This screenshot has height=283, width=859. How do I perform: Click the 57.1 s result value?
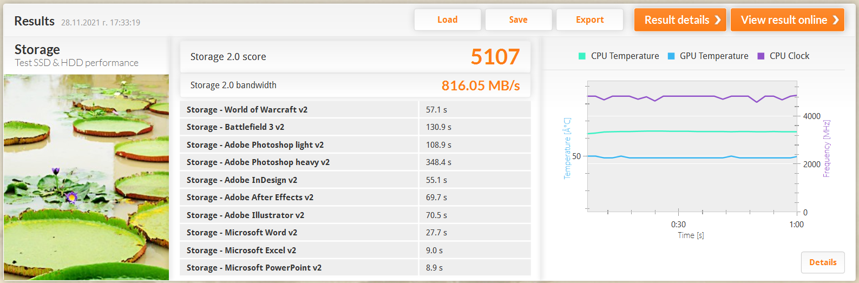point(436,110)
